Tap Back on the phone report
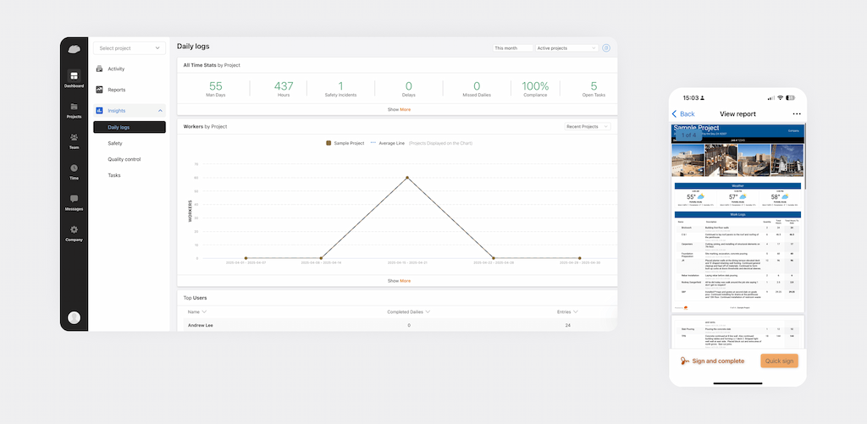Image resolution: width=867 pixels, height=424 pixels. pyautogui.click(x=683, y=114)
